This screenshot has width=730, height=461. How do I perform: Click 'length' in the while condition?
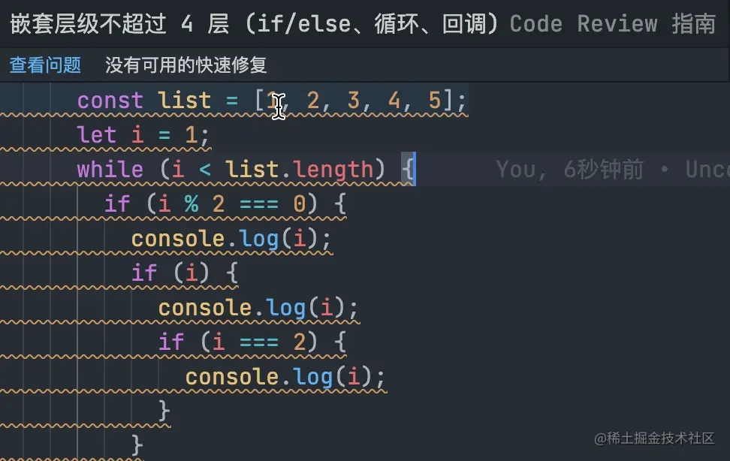click(333, 170)
